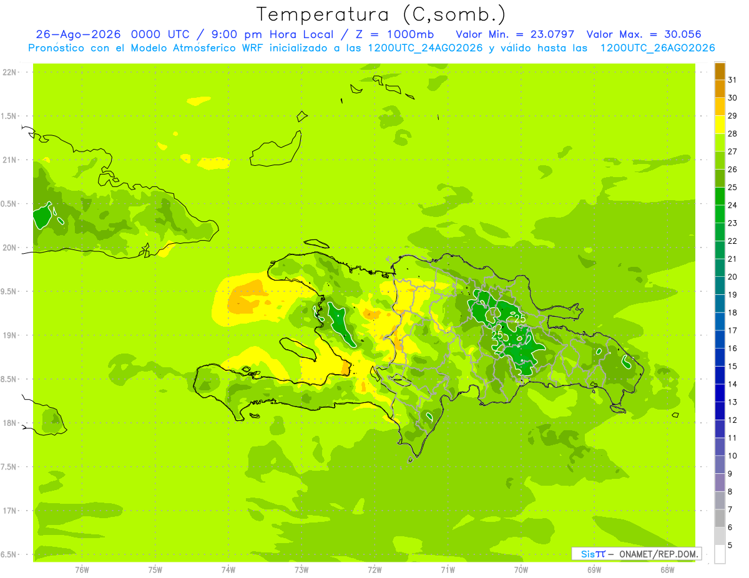Pick the orange swatch between 30 and 31

[720, 89]
